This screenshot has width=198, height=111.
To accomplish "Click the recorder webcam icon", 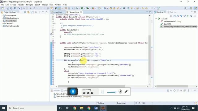I will pos(120,91).
